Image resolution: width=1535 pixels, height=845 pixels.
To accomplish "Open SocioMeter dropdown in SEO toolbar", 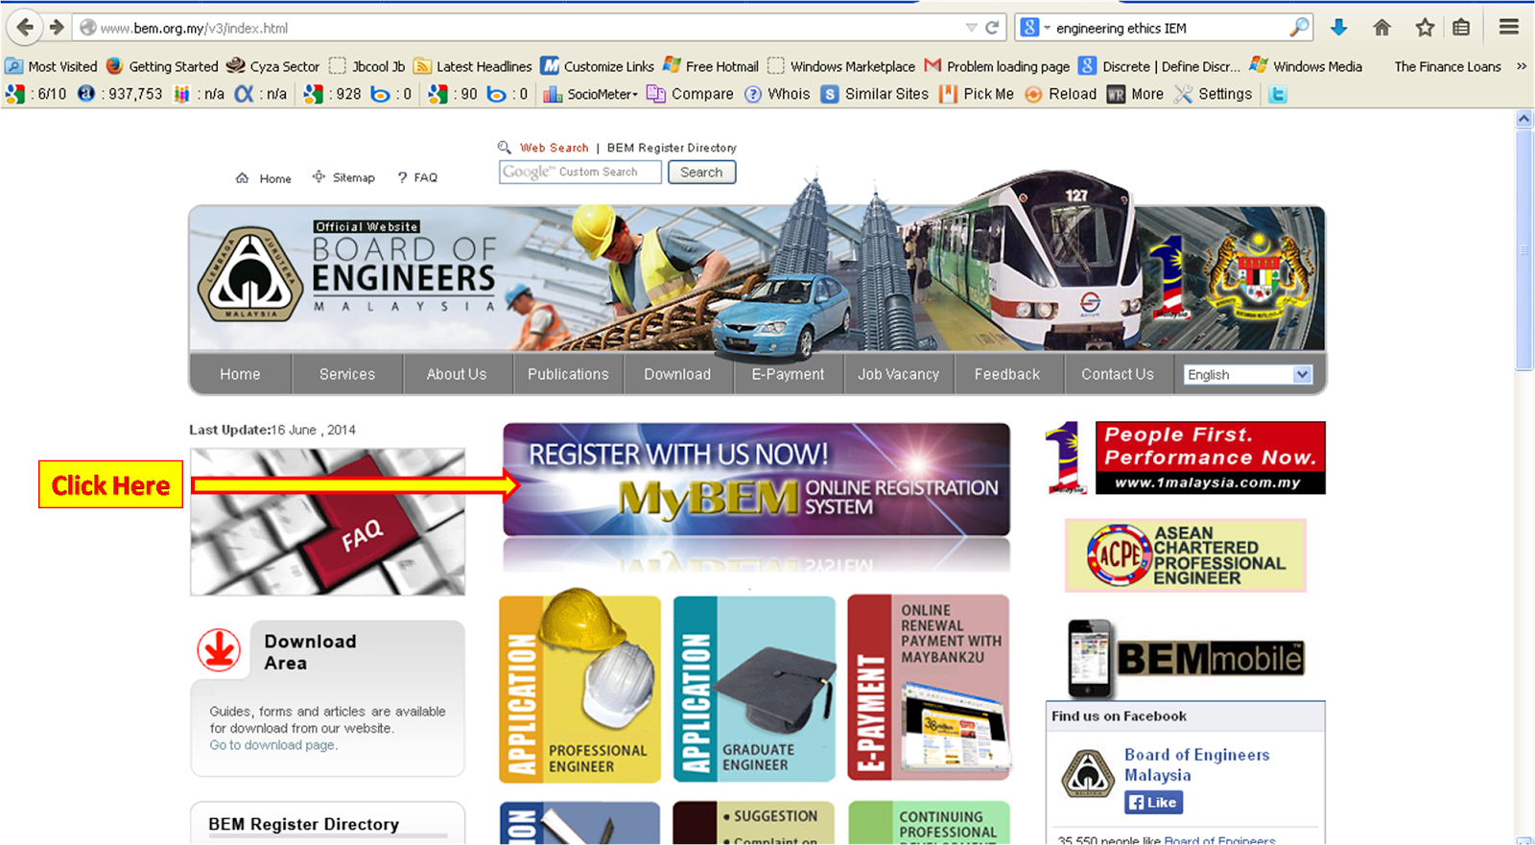I will tap(590, 94).
